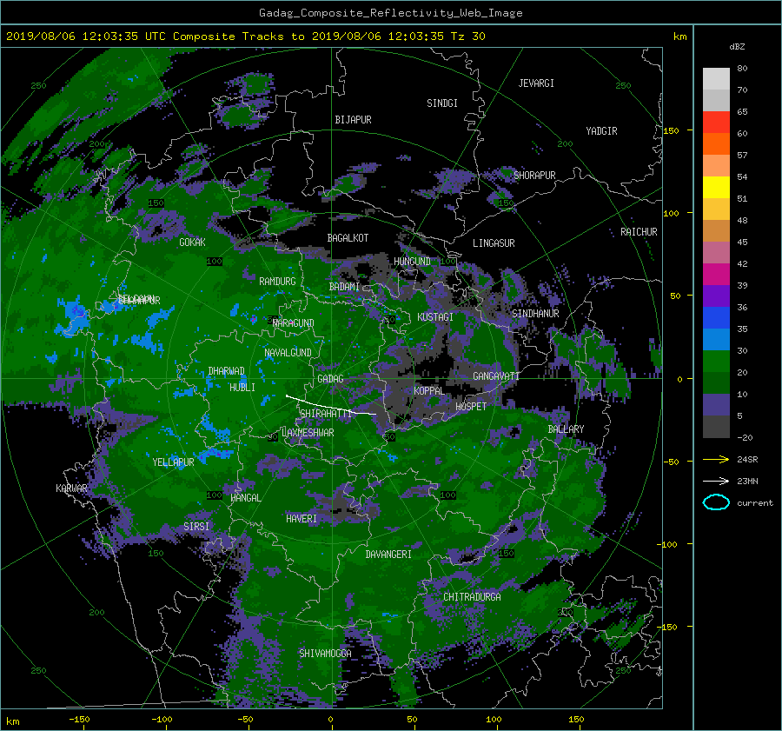
Task: Click the cyan current-position ellipse in legend
Action: point(716,502)
